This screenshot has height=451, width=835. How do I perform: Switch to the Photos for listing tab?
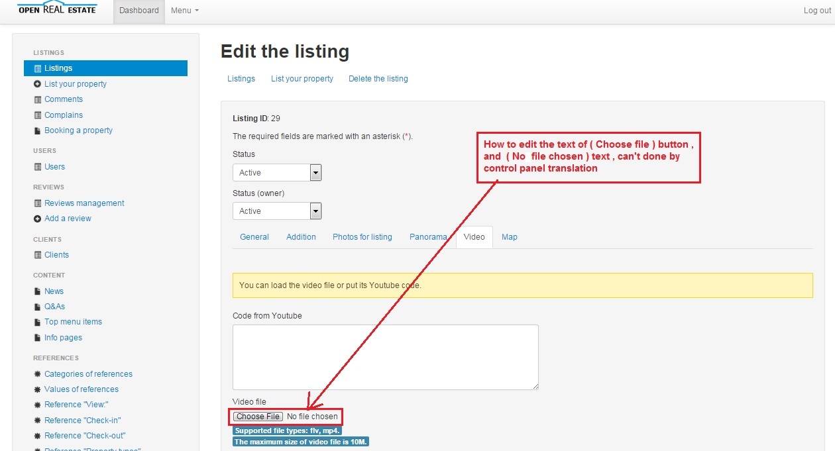[362, 237]
